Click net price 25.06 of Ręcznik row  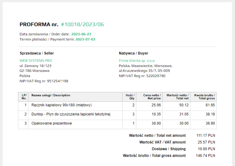coord(156,105)
